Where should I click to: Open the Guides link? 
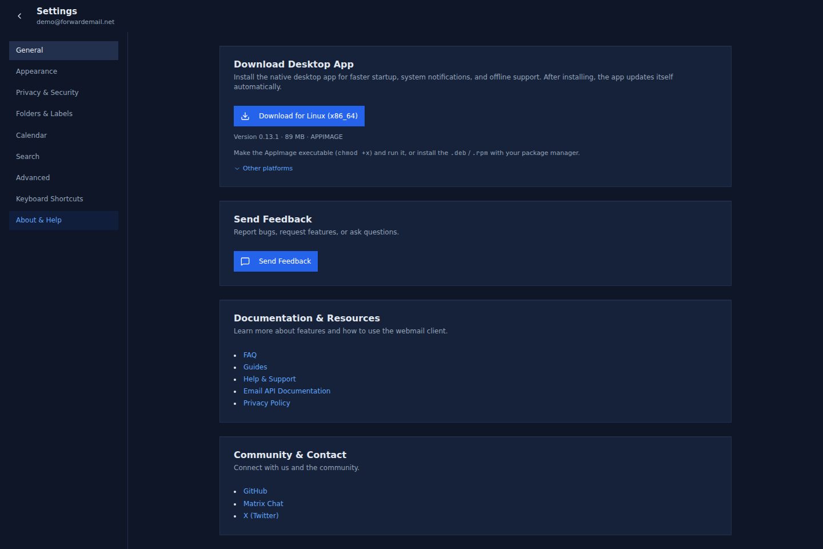255,367
